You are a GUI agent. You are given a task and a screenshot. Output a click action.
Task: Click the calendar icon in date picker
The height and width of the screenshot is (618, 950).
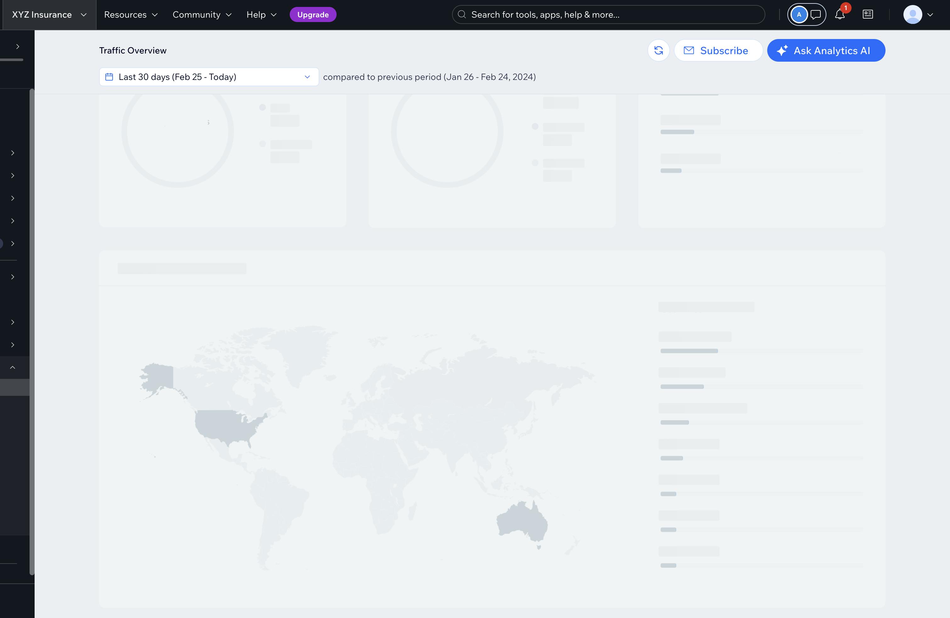pyautogui.click(x=109, y=77)
